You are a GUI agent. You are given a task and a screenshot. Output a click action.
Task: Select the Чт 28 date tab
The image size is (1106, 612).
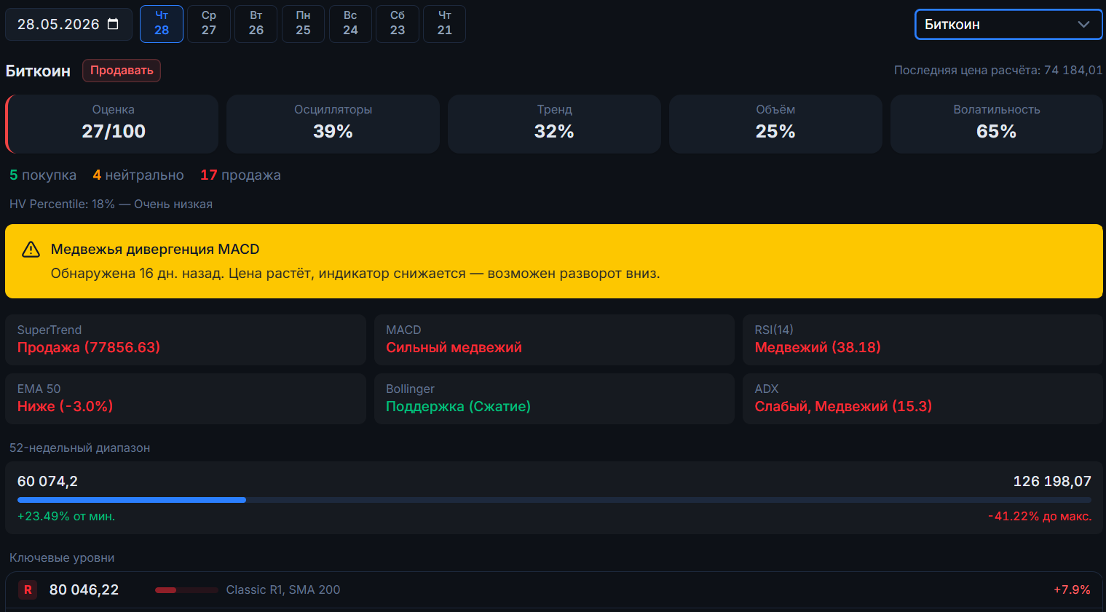(162, 24)
